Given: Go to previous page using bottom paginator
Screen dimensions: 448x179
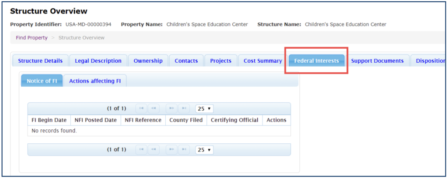Looking at the screenshot, I should pos(154,150).
